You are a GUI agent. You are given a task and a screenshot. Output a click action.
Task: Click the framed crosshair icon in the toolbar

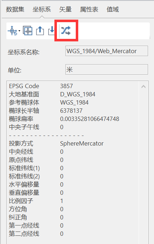pyautogui.click(x=28, y=31)
